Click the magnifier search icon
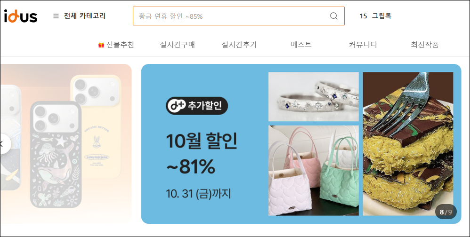This screenshot has width=470, height=237. pos(333,16)
